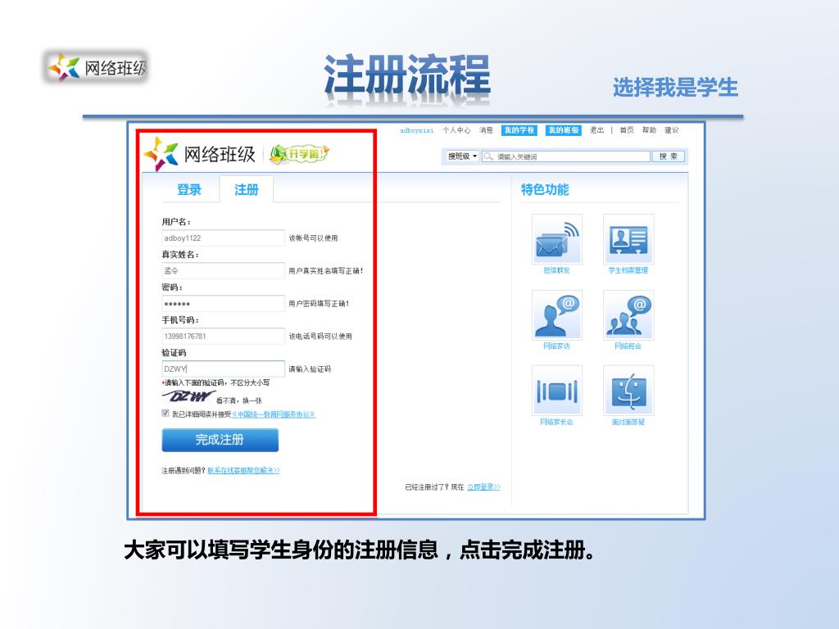Focus the 用户名 input field
The width and height of the screenshot is (839, 629).
point(223,238)
